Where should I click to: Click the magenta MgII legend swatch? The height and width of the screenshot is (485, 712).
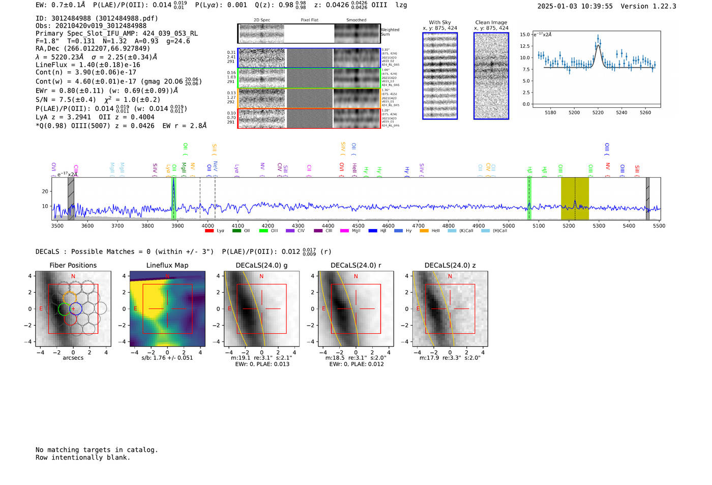click(344, 231)
